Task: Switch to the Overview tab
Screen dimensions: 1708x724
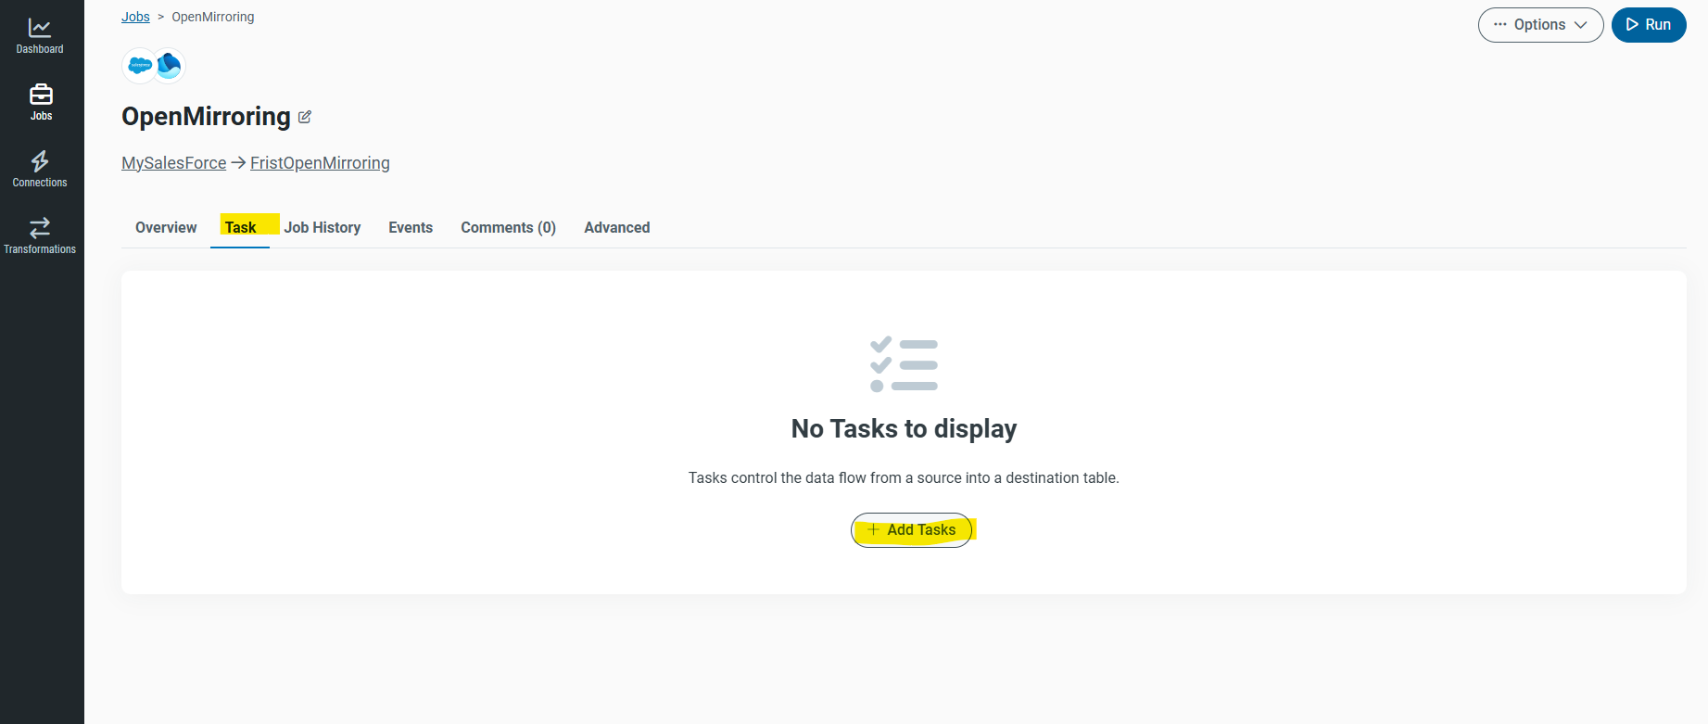Action: [166, 228]
